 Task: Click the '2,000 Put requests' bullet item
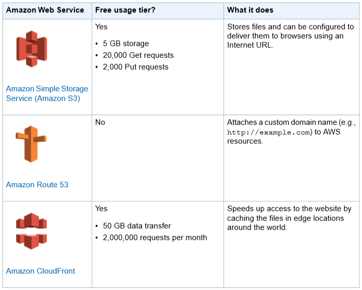pos(135,67)
